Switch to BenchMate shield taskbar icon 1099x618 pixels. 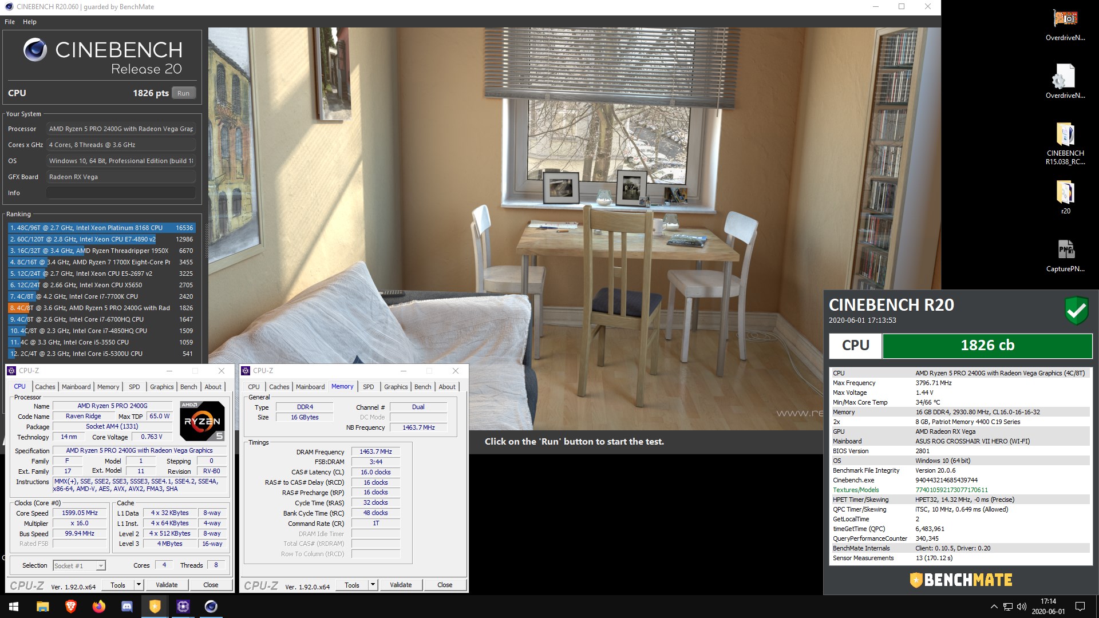pos(155,607)
